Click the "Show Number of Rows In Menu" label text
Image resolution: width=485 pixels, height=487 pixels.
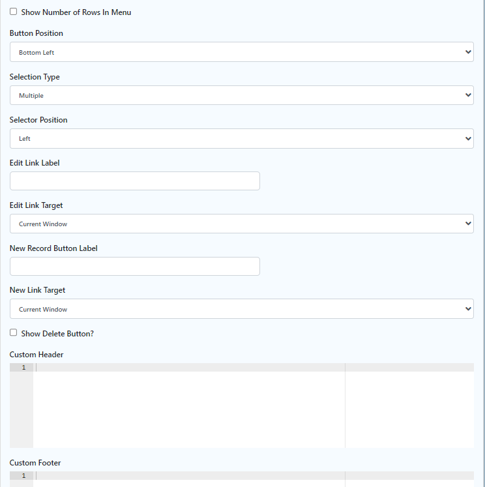click(x=76, y=12)
